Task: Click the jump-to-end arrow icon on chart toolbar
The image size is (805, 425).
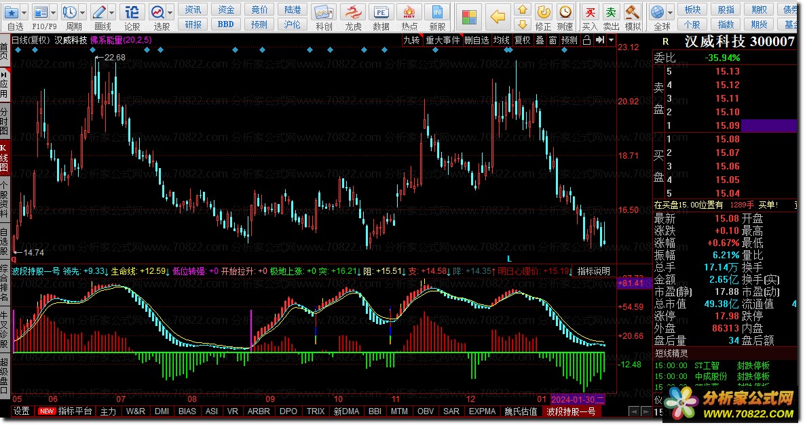Action: 599,40
